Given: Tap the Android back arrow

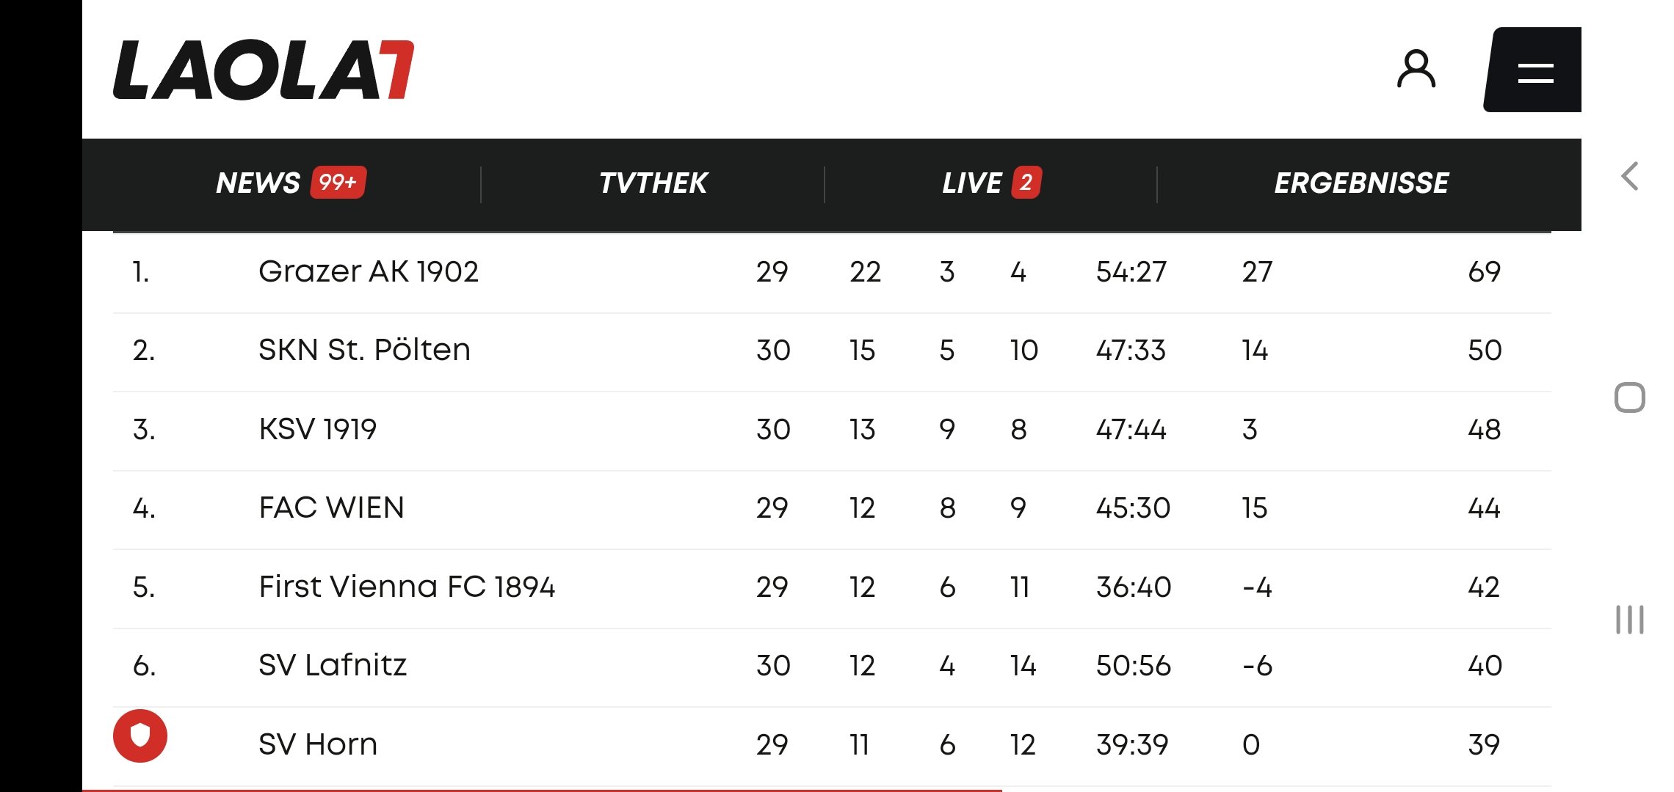Looking at the screenshot, I should click(x=1630, y=176).
